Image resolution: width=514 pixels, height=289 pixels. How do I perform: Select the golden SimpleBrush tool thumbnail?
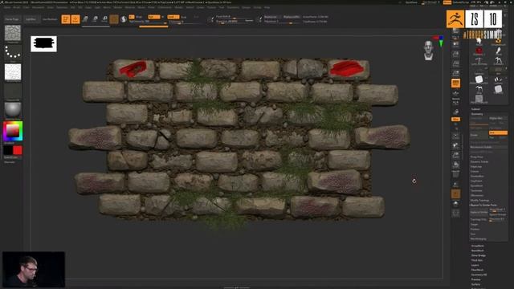click(x=498, y=41)
